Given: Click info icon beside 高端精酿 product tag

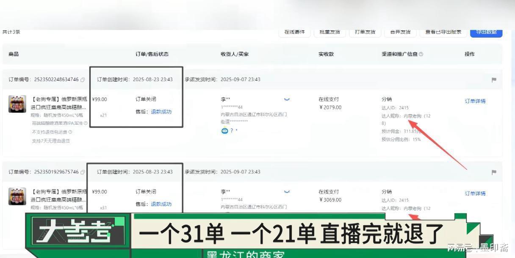Looking at the screenshot, I should (x=86, y=124).
